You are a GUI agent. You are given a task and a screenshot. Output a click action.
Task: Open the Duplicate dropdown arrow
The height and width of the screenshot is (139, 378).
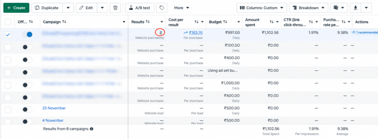point(68,8)
